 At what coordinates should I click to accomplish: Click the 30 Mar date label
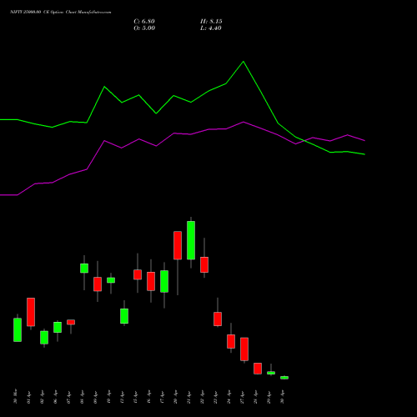15,396
